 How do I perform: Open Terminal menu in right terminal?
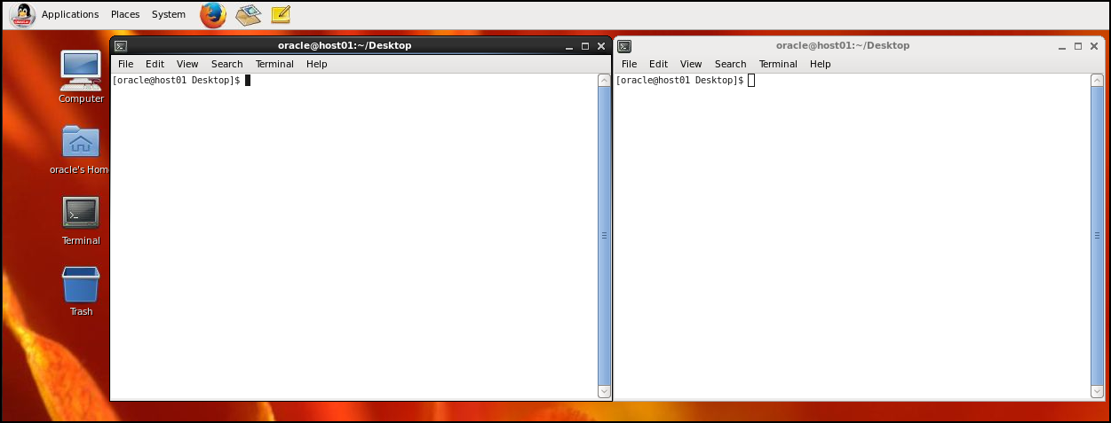[778, 64]
